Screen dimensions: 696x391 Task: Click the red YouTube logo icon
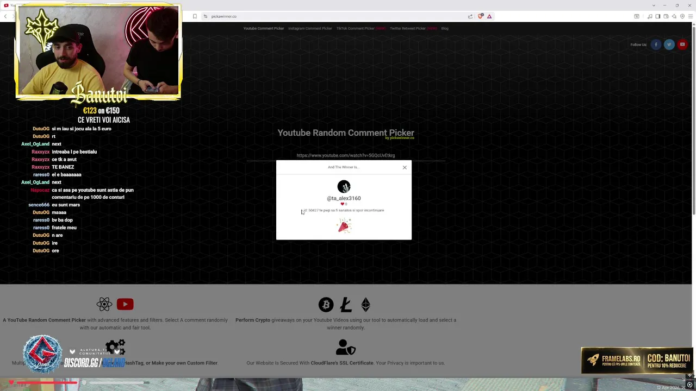point(125,304)
